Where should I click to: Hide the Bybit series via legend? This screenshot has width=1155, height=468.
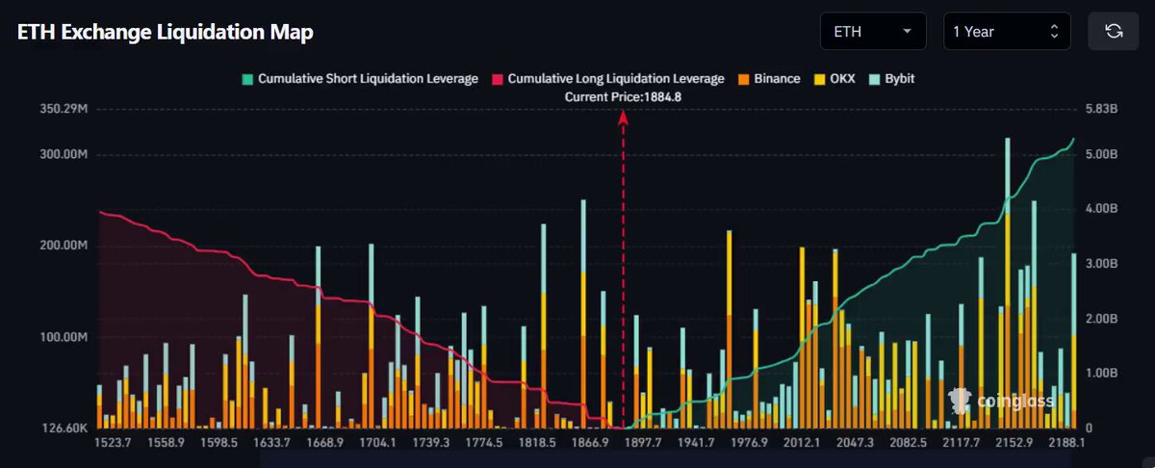(x=892, y=79)
